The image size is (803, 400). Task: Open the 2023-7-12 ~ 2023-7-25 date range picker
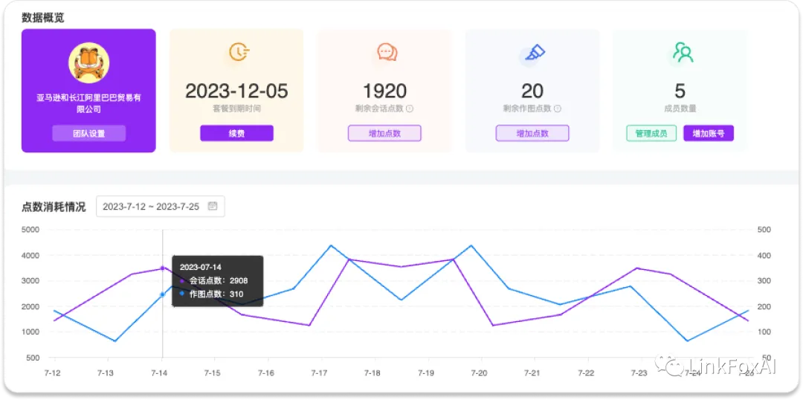tap(161, 207)
